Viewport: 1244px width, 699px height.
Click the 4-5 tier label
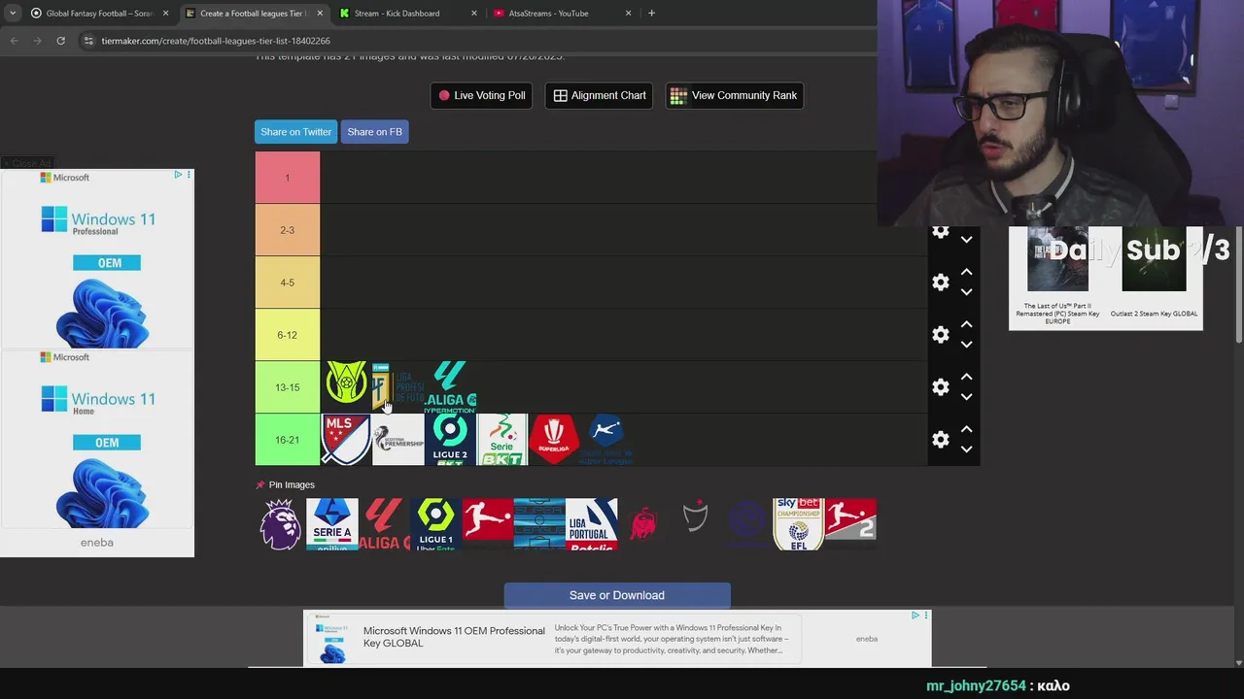288,283
